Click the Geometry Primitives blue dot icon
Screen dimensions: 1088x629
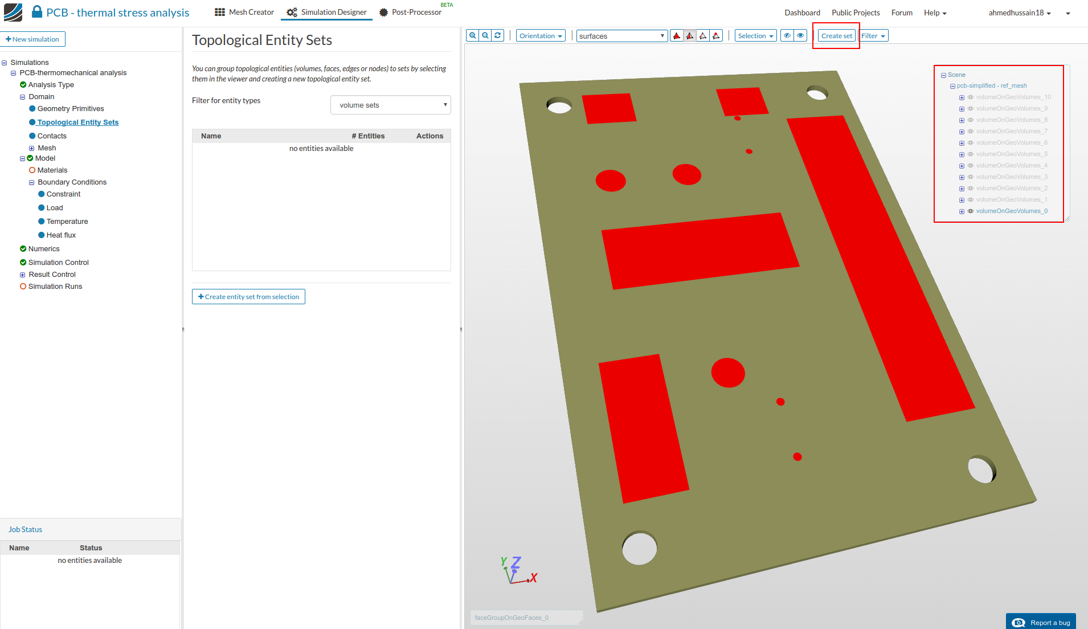tap(32, 109)
